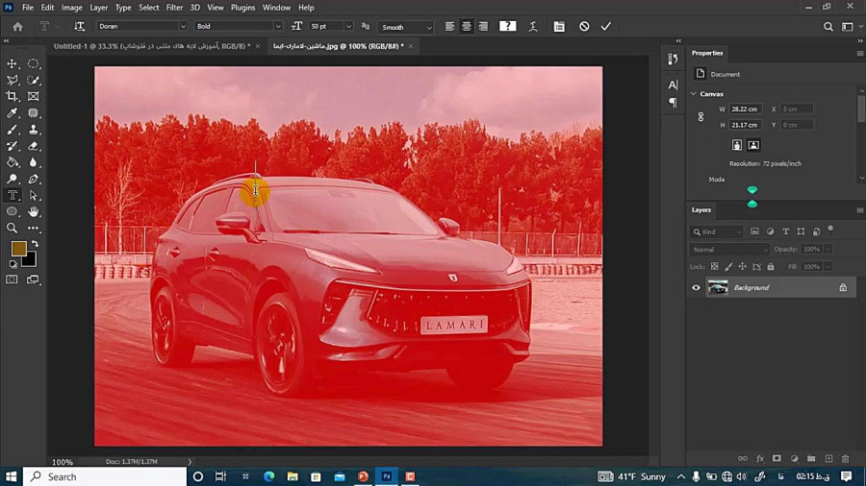Open the Fill slider dropdown arrow
Image resolution: width=866 pixels, height=486 pixels.
coord(828,267)
